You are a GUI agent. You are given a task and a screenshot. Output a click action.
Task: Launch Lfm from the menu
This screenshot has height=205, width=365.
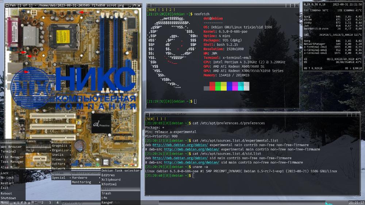[x=120, y=198]
